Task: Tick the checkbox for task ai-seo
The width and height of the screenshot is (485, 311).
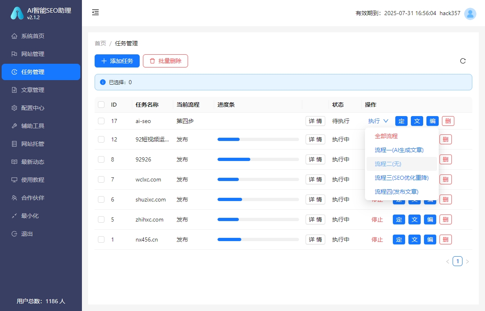Action: tap(101, 121)
